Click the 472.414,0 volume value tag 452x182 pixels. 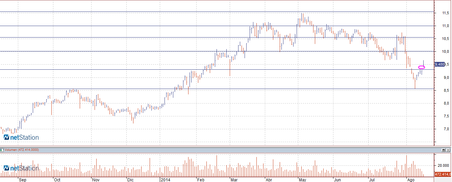click(443, 175)
